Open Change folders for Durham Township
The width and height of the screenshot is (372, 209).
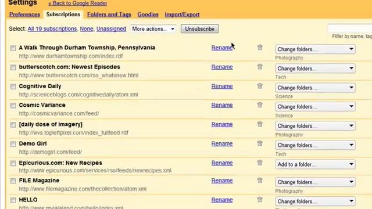pyautogui.click(x=315, y=49)
